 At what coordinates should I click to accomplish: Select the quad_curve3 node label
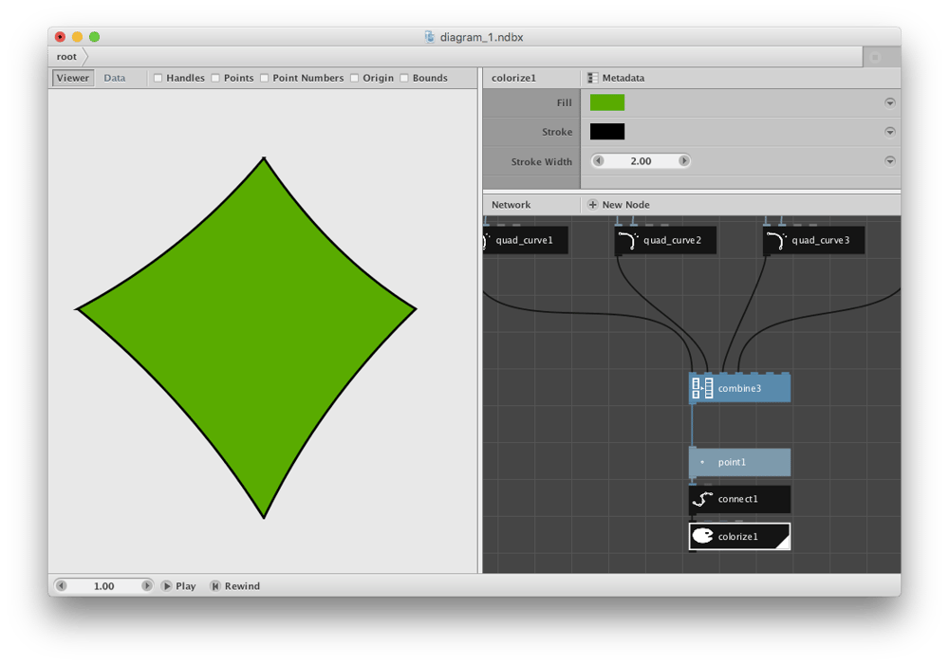click(821, 240)
